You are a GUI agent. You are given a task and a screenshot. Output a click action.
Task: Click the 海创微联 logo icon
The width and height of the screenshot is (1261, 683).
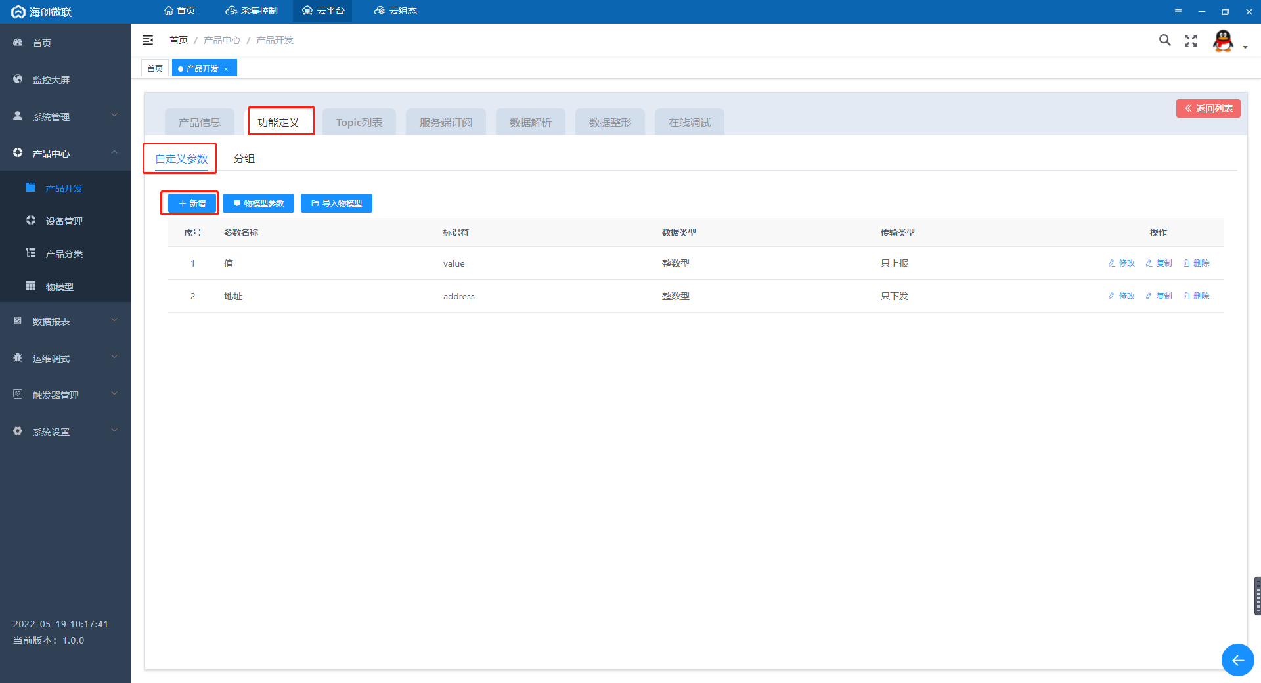click(18, 12)
